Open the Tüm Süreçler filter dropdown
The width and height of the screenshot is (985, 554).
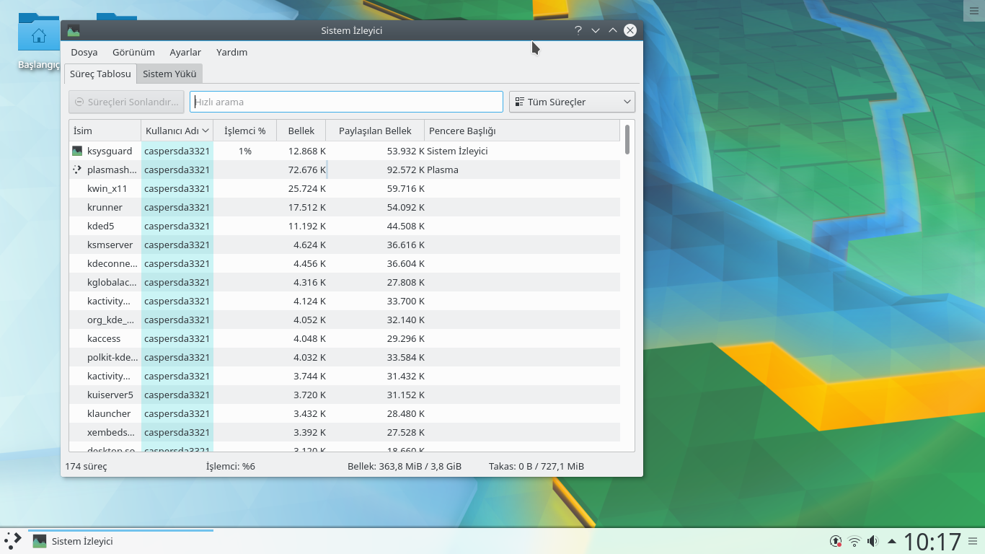(572, 102)
